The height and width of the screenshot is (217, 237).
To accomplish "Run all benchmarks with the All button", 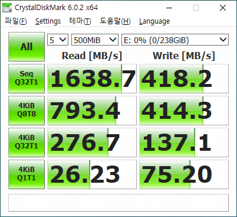I will coord(27,47).
